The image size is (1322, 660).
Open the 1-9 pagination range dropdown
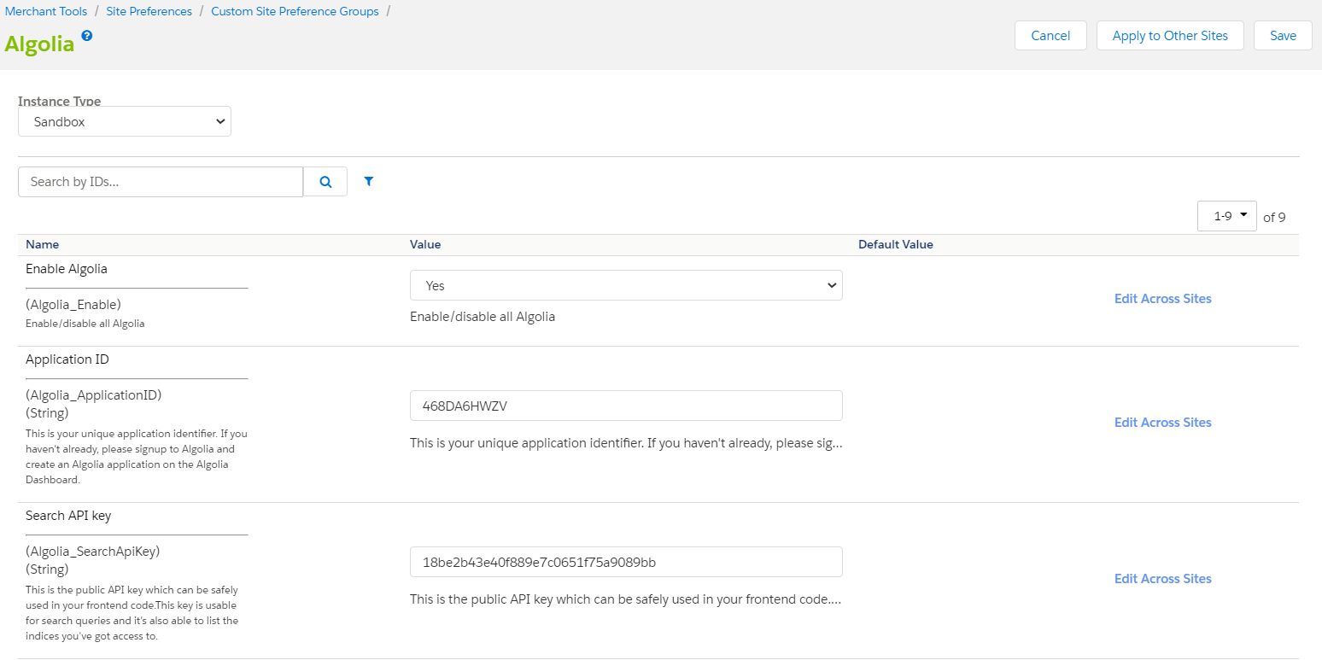(x=1227, y=216)
